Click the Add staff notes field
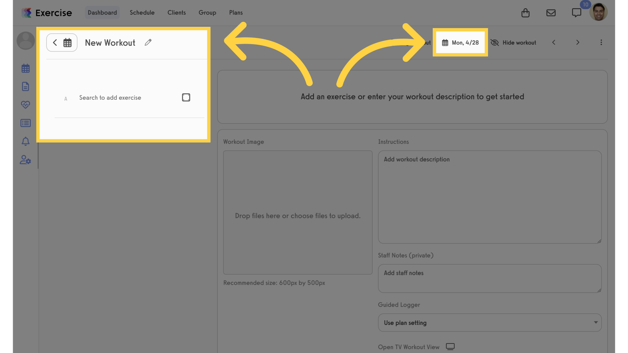Viewport: 628px width, 353px height. click(490, 278)
